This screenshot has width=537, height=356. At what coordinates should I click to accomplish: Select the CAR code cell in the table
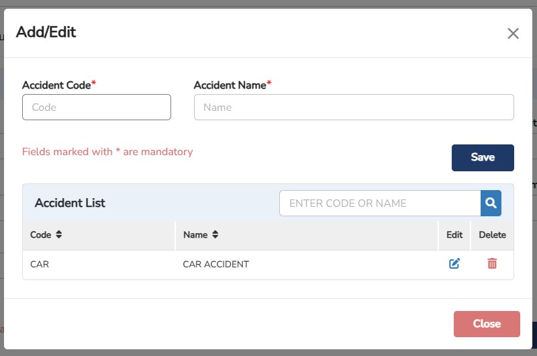(x=40, y=265)
